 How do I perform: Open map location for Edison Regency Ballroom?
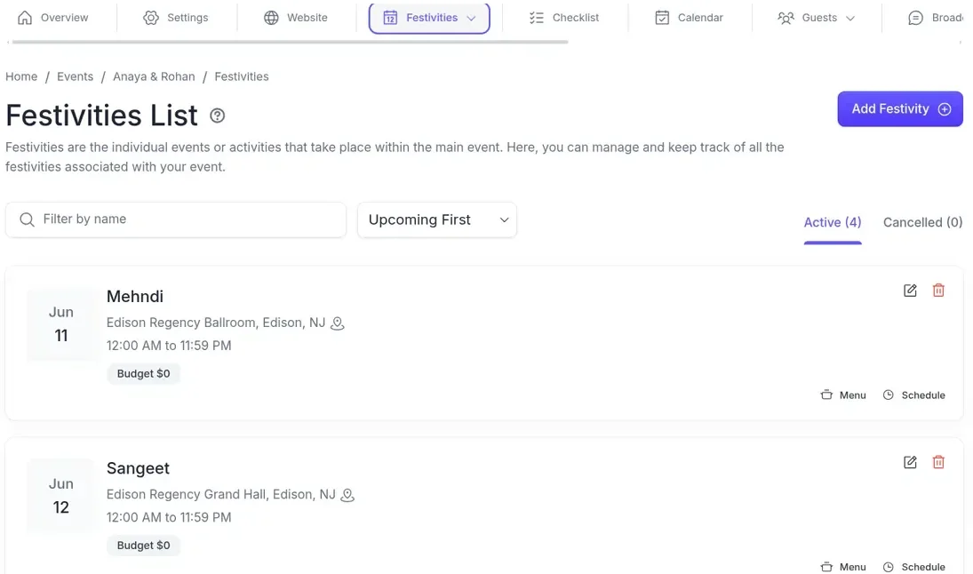tap(337, 323)
